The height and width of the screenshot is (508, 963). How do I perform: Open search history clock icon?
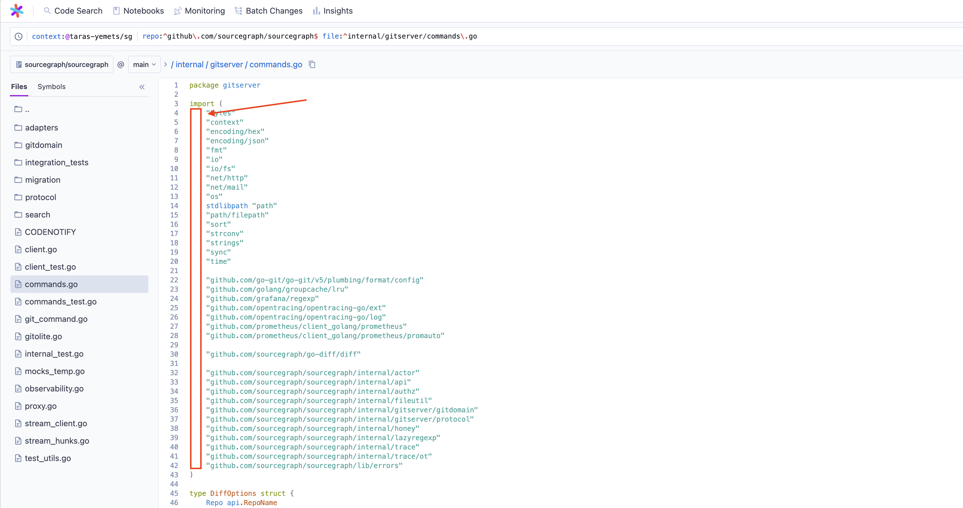pos(18,36)
